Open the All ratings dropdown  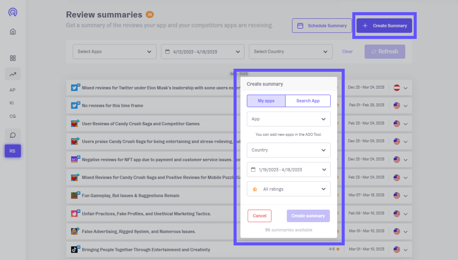[288, 189]
